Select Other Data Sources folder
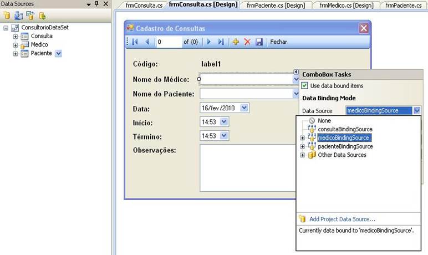The width and height of the screenshot is (428, 255). click(342, 155)
